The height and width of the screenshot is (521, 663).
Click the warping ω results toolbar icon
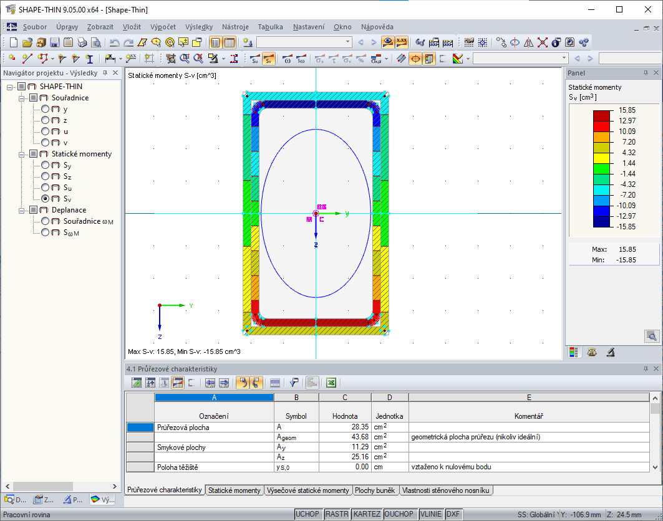(x=287, y=59)
